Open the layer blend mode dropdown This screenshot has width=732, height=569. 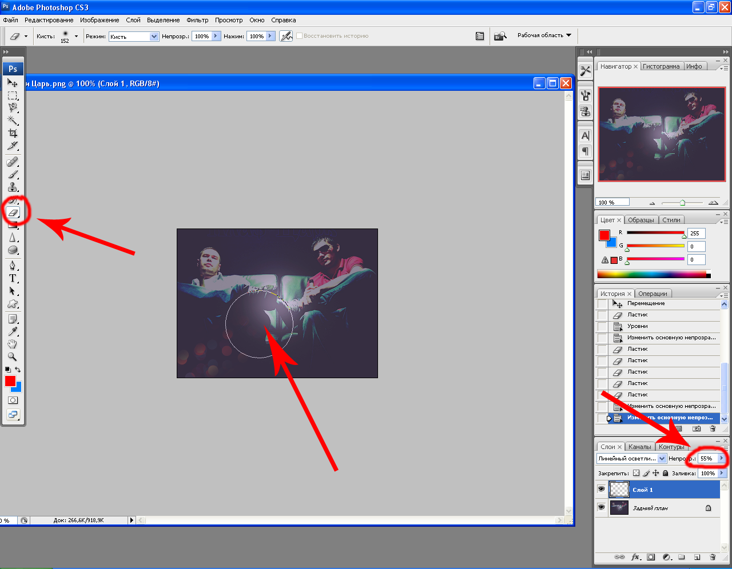coord(631,458)
